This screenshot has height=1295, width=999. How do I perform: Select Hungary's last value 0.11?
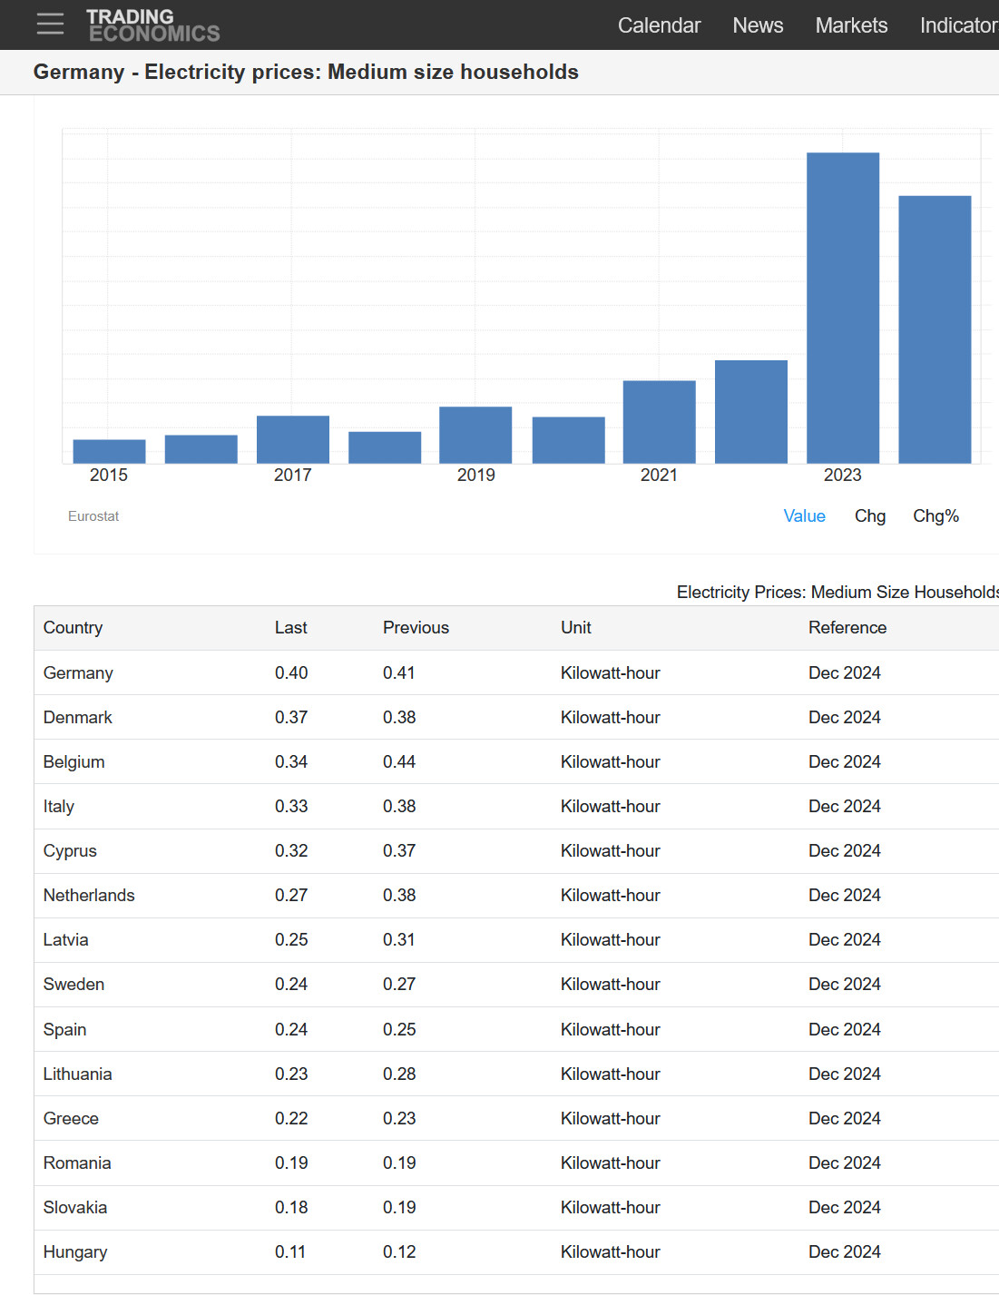pyautogui.click(x=290, y=1251)
